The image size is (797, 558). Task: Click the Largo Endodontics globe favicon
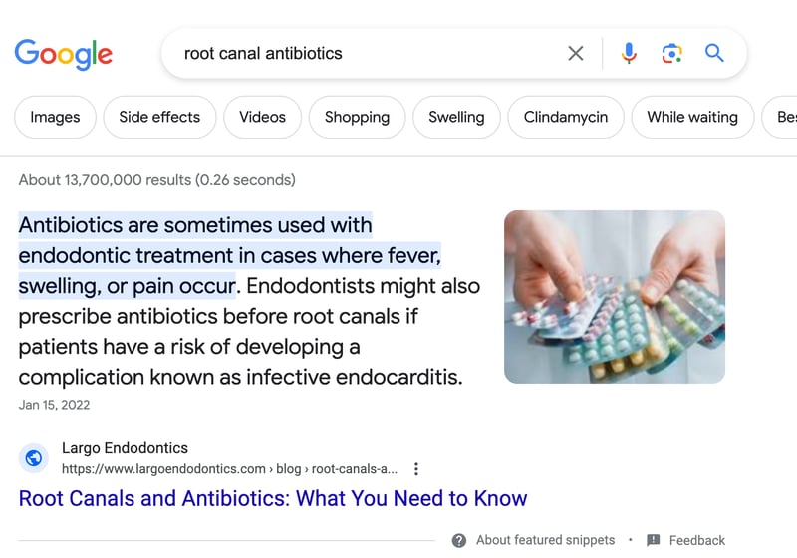pyautogui.click(x=34, y=458)
